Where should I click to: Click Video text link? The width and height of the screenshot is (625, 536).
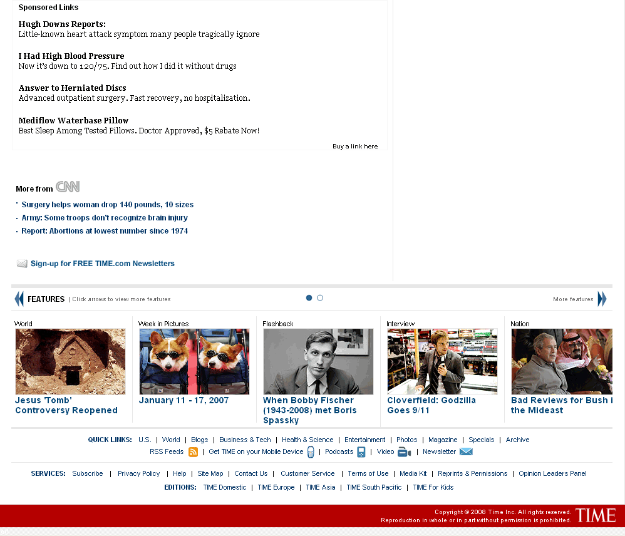[x=385, y=451]
